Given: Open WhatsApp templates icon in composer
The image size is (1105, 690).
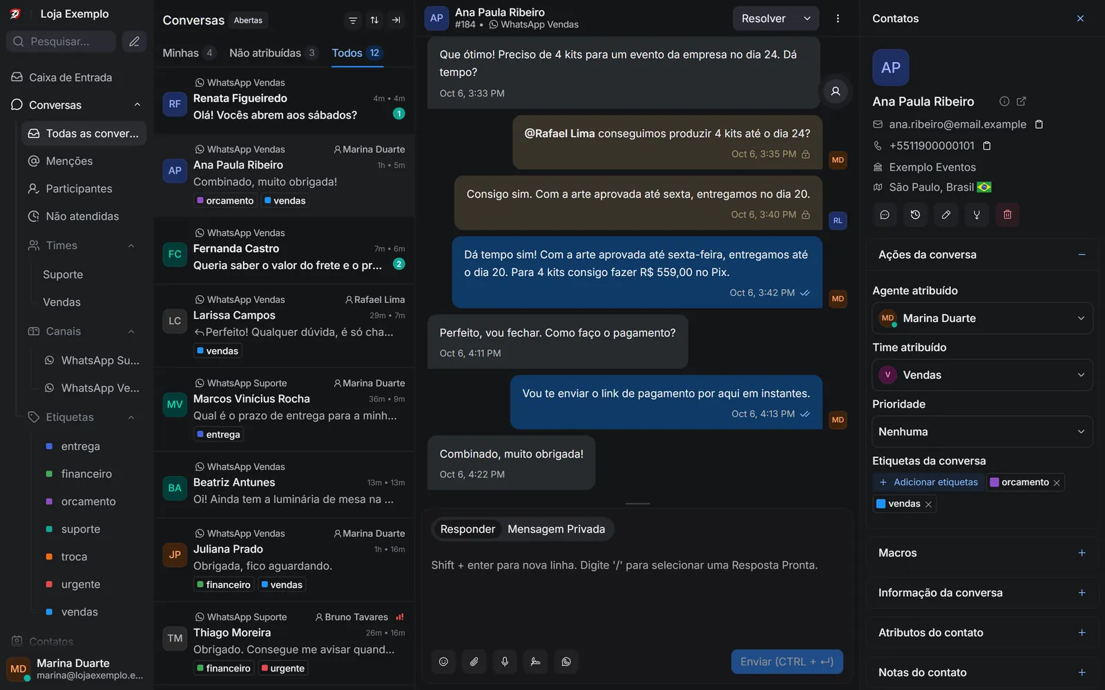Looking at the screenshot, I should tap(566, 662).
